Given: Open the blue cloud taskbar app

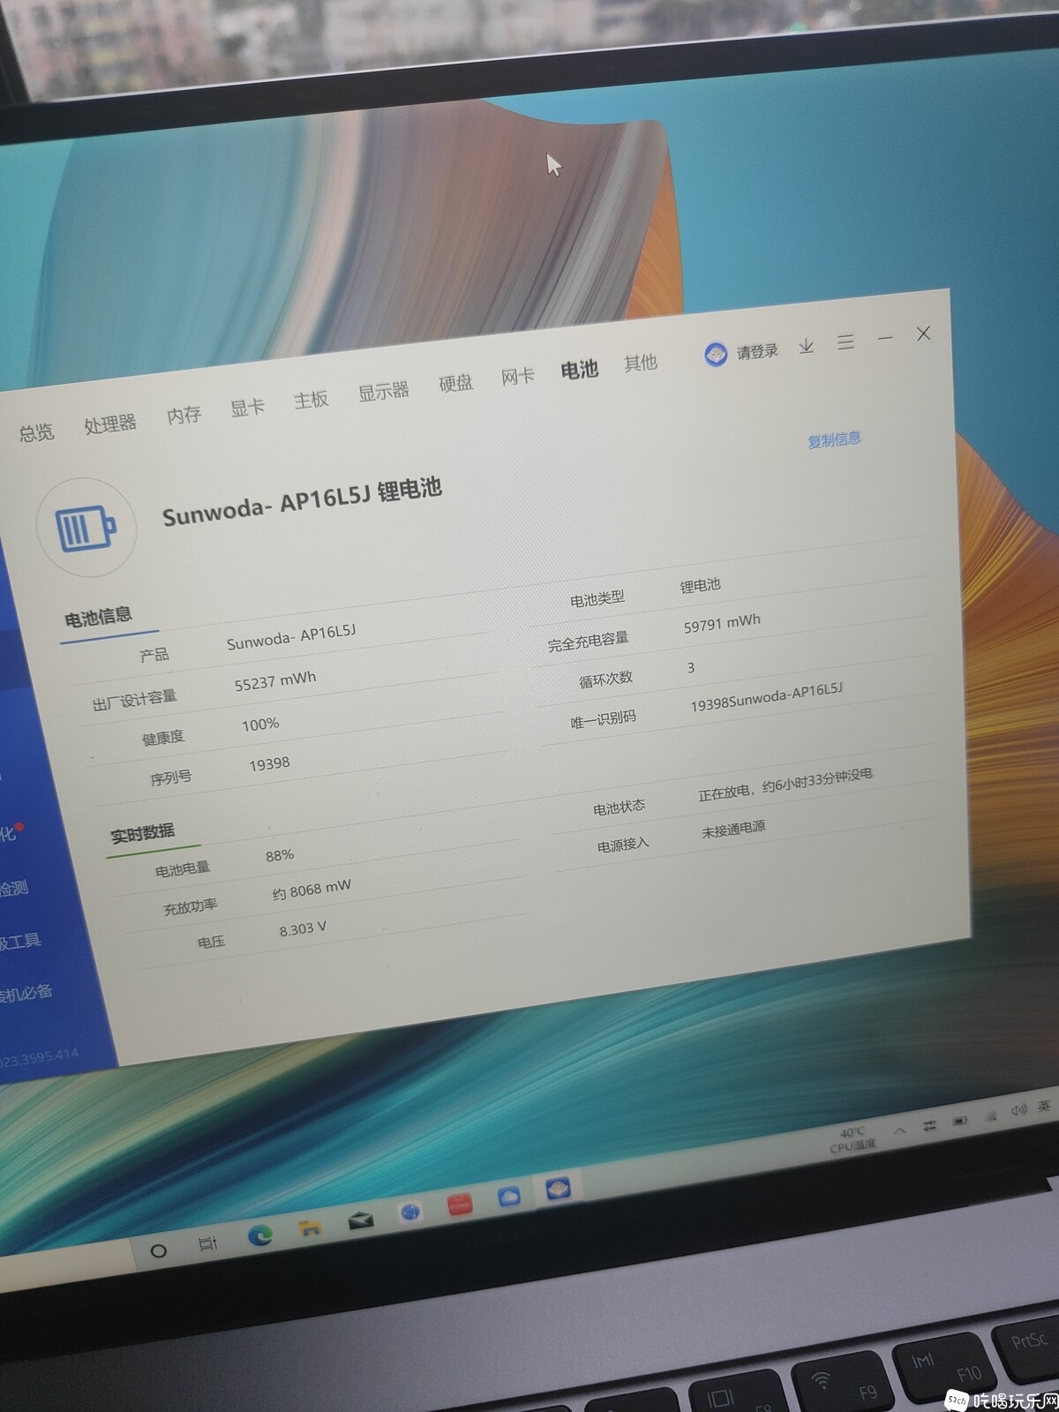Looking at the screenshot, I should coord(509,1197).
